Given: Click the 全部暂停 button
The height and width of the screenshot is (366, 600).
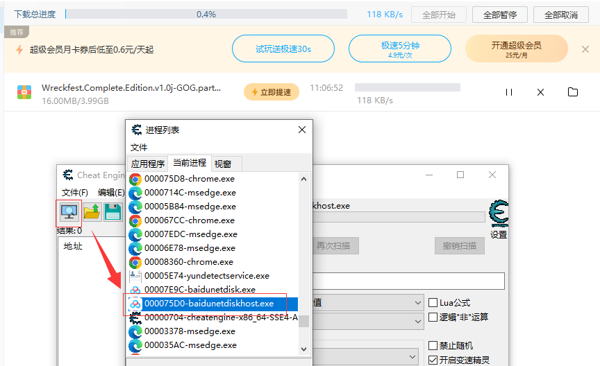Looking at the screenshot, I should [500, 15].
